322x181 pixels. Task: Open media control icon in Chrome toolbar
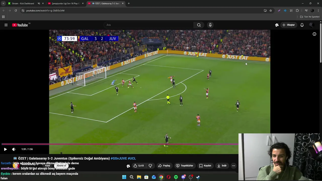pos(306,11)
